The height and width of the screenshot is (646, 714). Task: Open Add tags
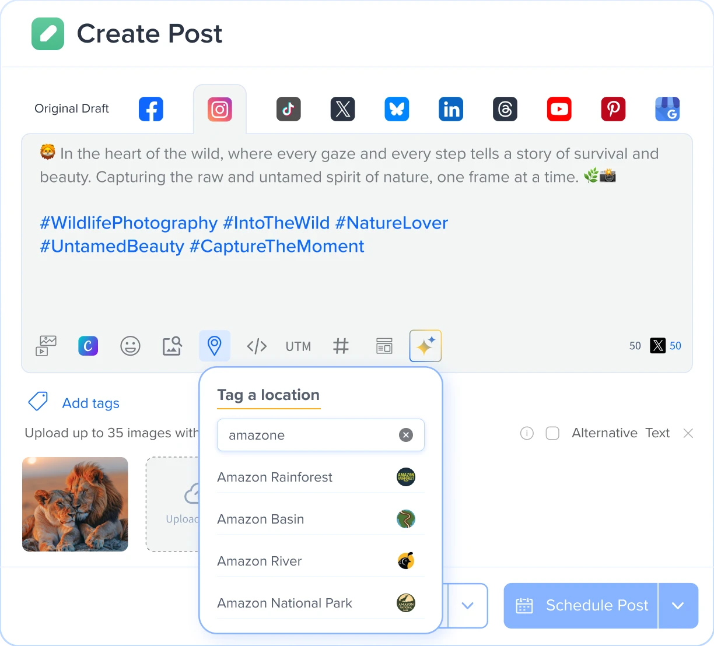tap(90, 402)
